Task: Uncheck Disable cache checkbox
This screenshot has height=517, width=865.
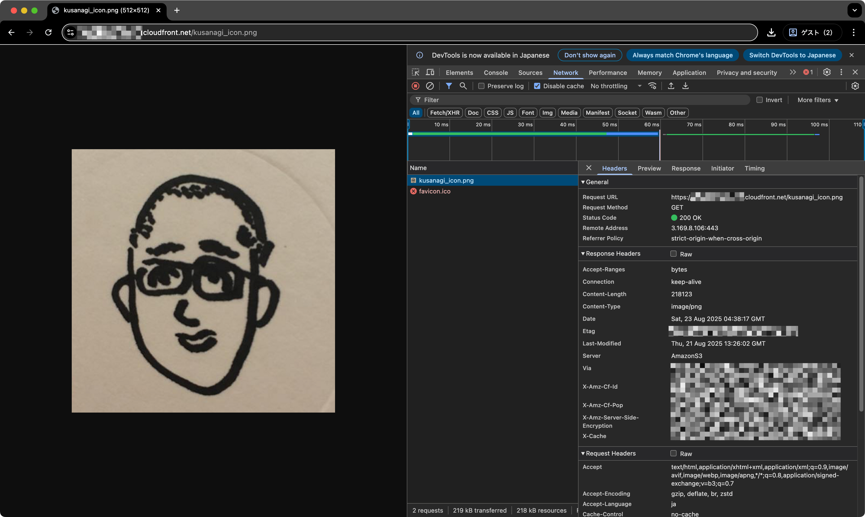Action: click(x=537, y=86)
